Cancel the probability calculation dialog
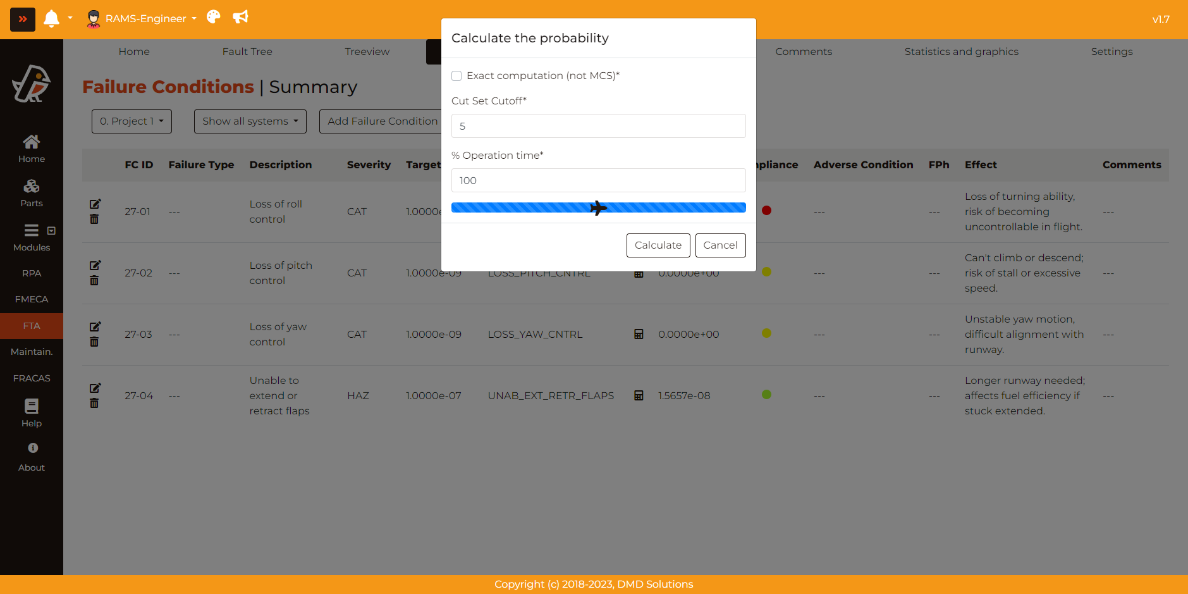 (x=720, y=245)
